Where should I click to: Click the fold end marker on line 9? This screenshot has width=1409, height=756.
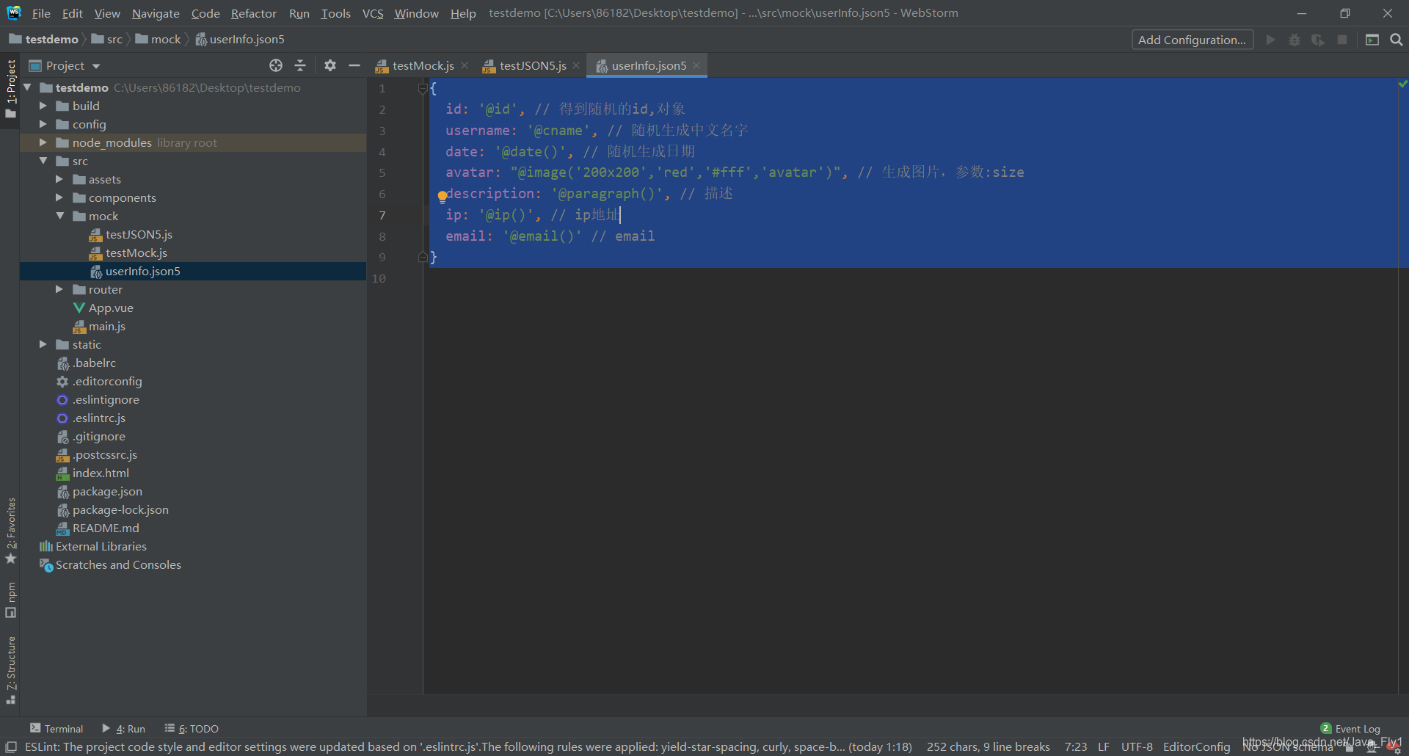423,257
